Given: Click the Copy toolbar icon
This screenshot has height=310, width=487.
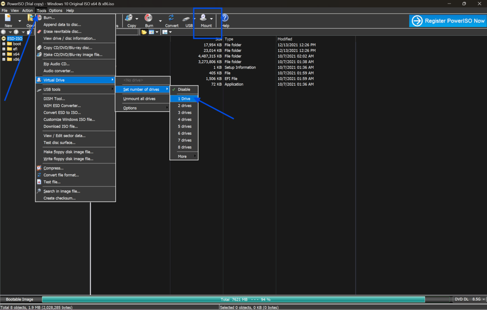Looking at the screenshot, I should (x=129, y=18).
